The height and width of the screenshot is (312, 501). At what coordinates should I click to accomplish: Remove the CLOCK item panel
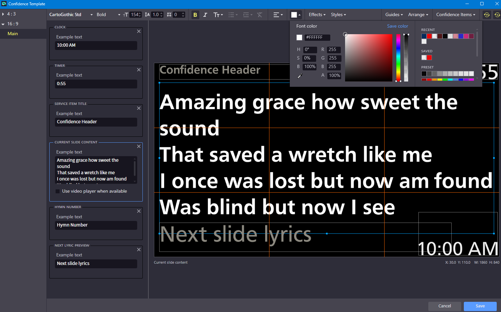tap(139, 31)
